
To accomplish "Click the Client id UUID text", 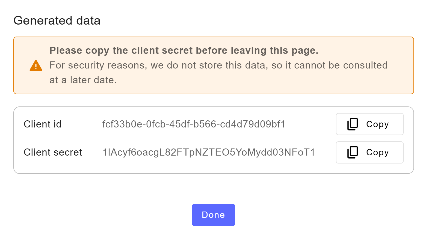I will (x=194, y=124).
